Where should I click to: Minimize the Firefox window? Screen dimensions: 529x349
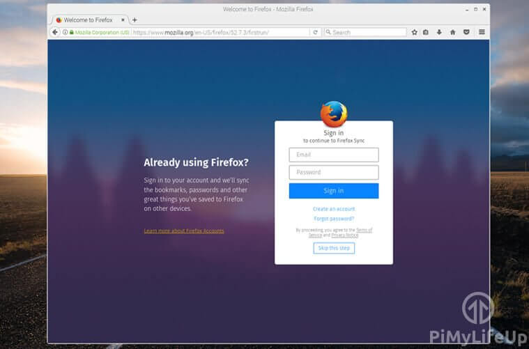467,10
